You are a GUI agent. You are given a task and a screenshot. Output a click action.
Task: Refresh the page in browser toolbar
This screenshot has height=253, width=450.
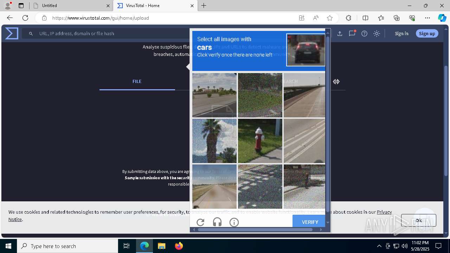point(25,18)
